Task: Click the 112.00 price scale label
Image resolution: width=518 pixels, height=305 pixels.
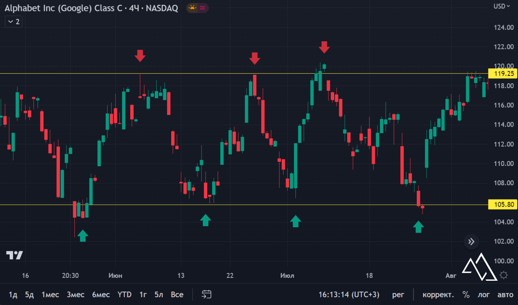Action: [x=504, y=144]
